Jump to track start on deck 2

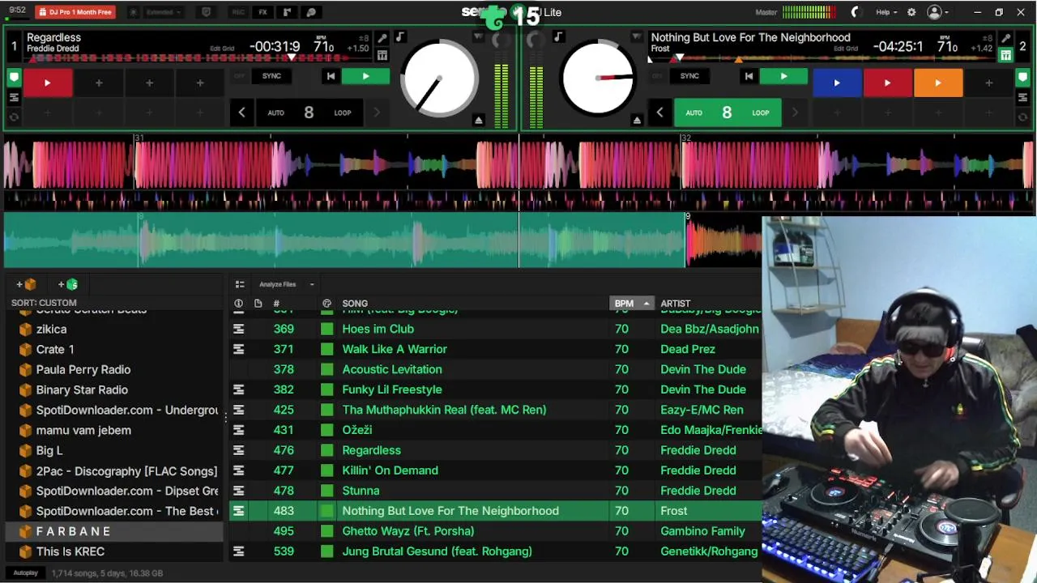click(x=749, y=76)
